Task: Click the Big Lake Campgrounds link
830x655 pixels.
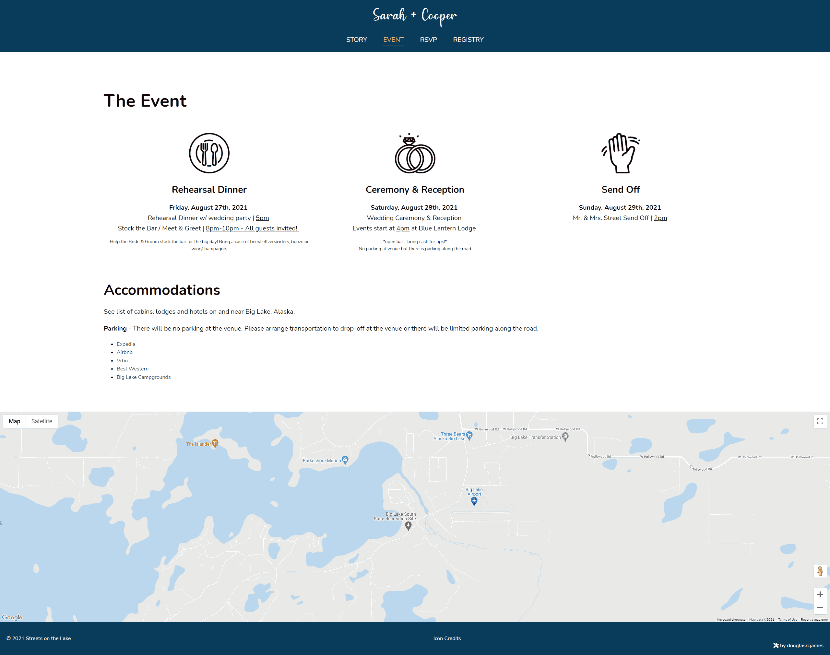Action: 144,377
